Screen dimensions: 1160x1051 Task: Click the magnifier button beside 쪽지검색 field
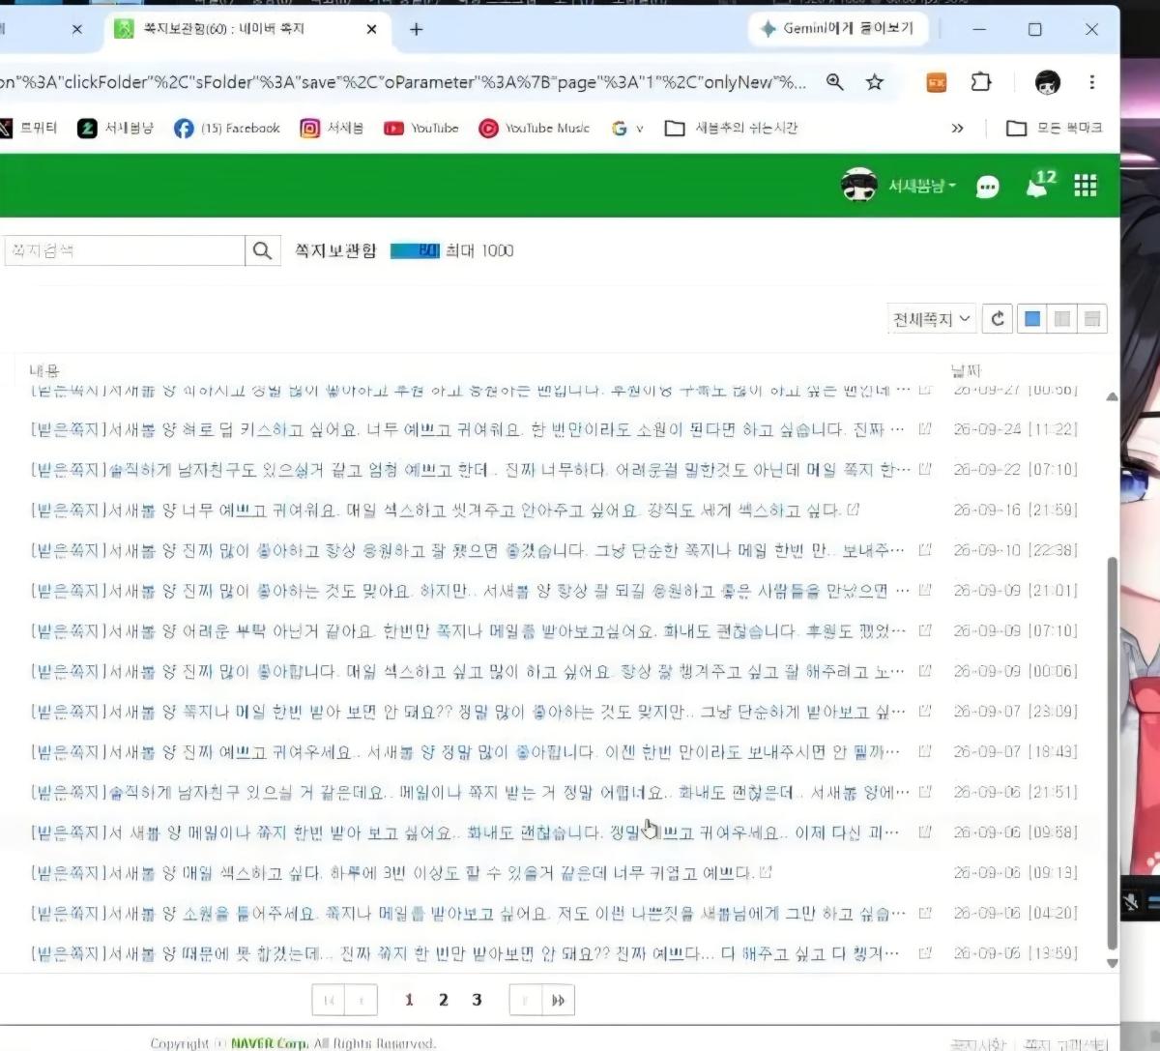[x=262, y=250]
